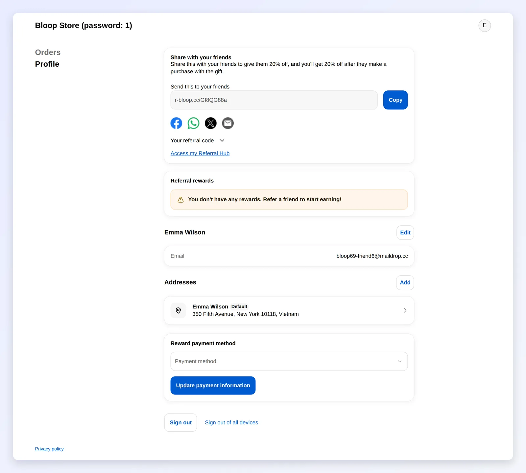Image resolution: width=526 pixels, height=473 pixels.
Task: Click the warning triangle icon in rewards notice
Action: click(180, 200)
